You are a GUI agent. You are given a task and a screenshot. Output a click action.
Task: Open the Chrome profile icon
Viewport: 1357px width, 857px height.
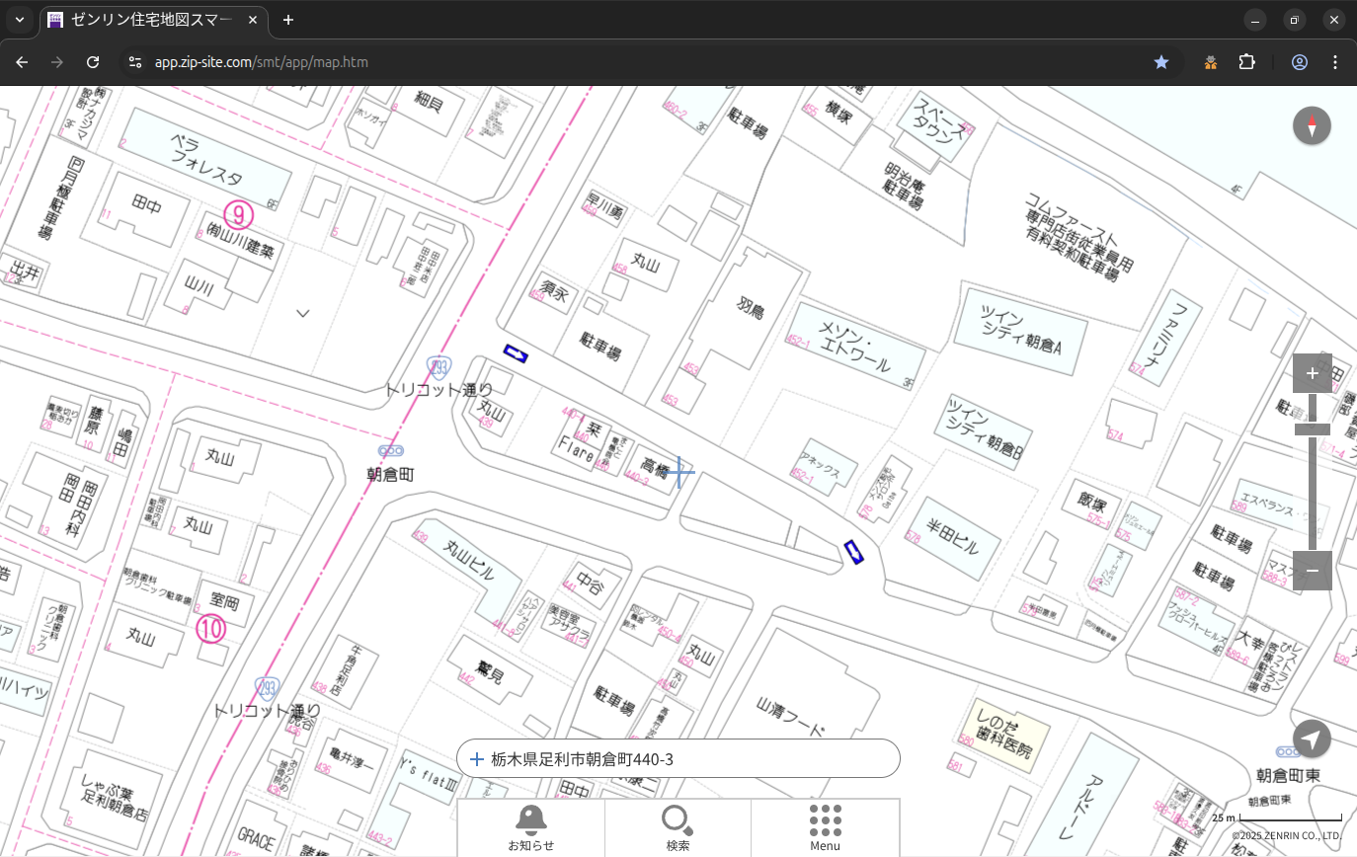click(1300, 62)
